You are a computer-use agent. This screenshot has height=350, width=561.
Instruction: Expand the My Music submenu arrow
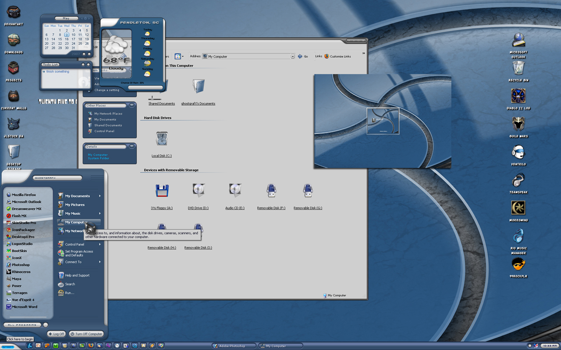(x=100, y=213)
